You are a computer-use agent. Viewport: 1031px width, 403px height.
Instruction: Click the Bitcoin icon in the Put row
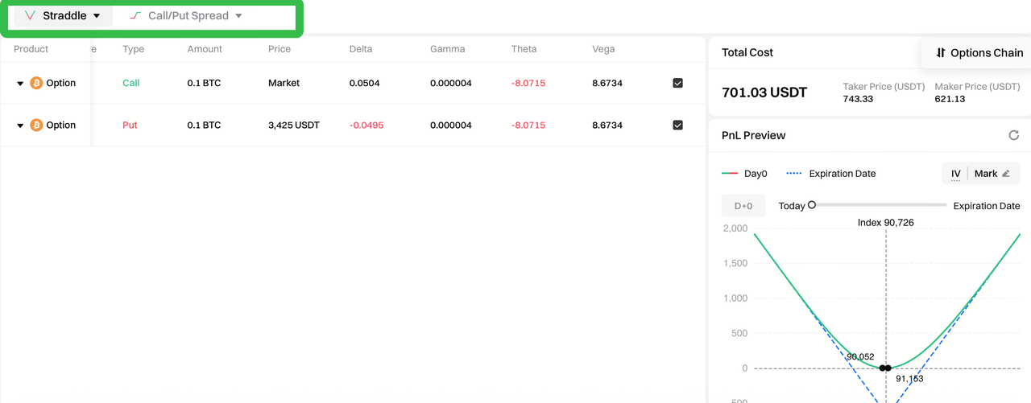36,125
